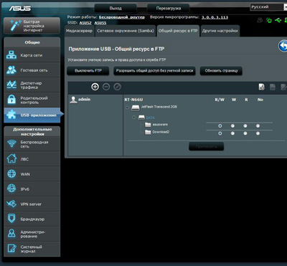Click the rename folder icon
This screenshot has width=287, height=266.
click(x=283, y=87)
